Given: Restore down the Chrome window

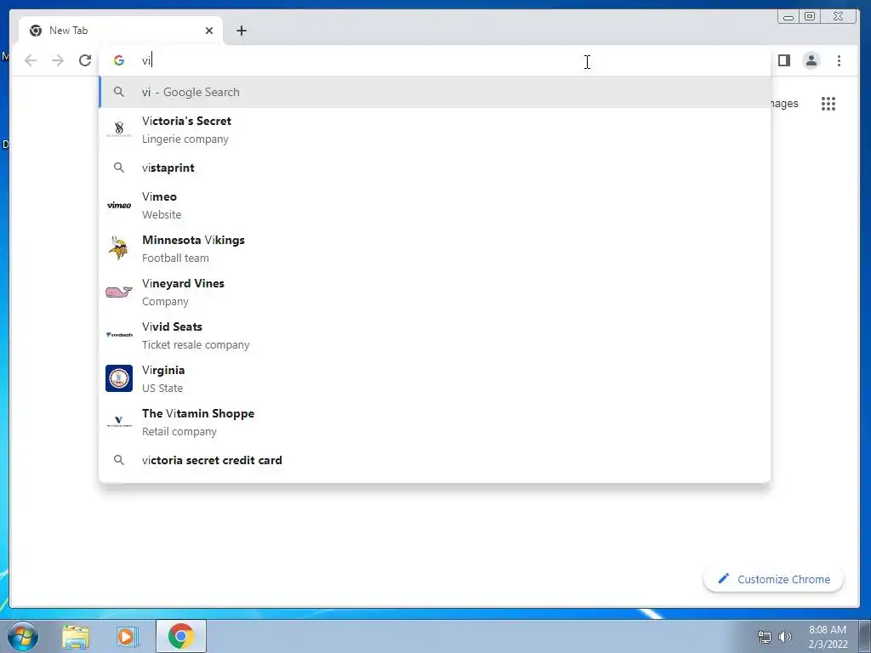Looking at the screenshot, I should coord(810,17).
